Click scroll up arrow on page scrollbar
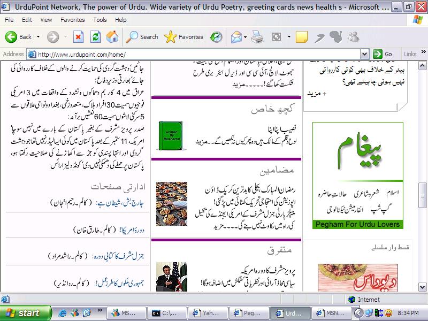This screenshot has height=321, width=428. (x=422, y=65)
